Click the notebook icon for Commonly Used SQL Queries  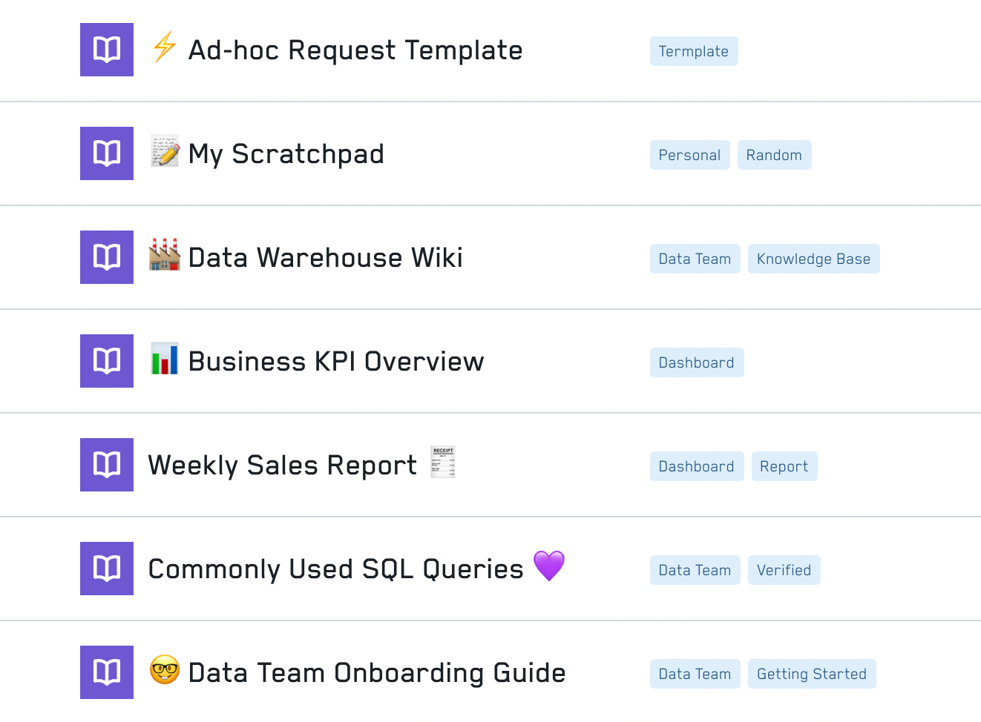point(107,569)
